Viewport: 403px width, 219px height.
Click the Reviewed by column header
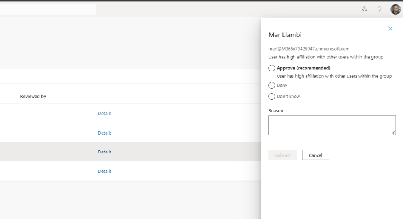click(x=33, y=97)
